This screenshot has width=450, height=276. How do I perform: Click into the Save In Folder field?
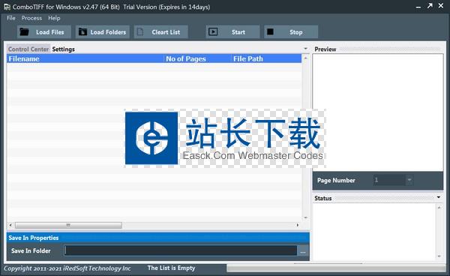tap(181, 250)
